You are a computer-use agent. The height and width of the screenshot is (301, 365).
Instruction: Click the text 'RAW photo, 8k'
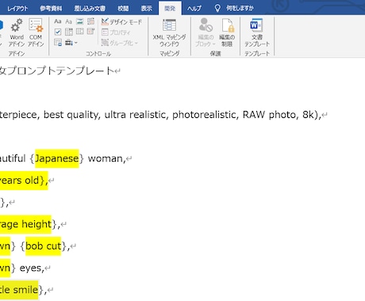pyautogui.click(x=279, y=115)
